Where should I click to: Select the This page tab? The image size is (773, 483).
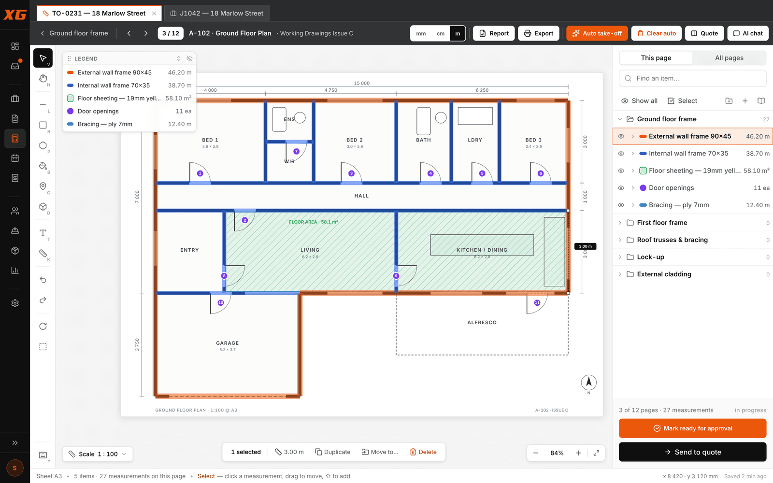[x=656, y=58]
